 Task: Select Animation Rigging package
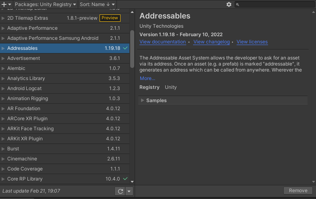pos(64,98)
